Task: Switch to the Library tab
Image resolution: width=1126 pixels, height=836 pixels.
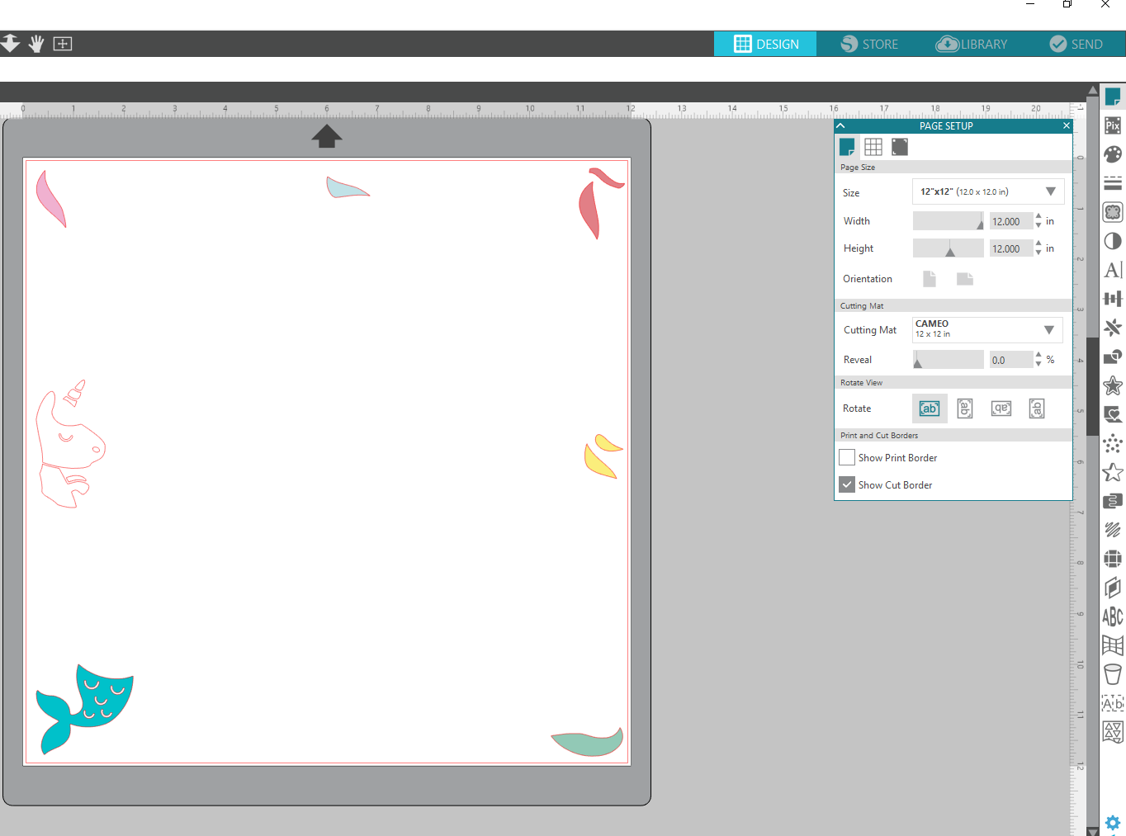Action: [972, 44]
